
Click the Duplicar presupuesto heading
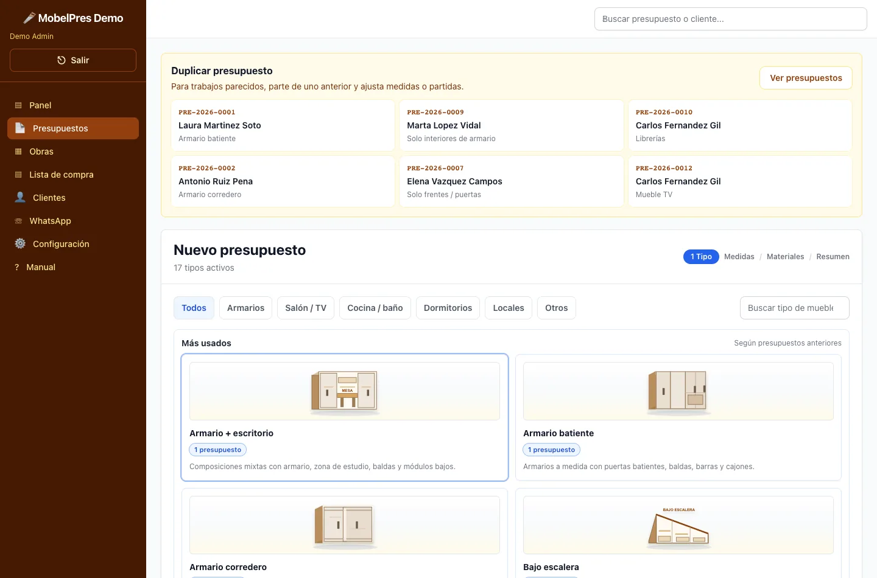[x=222, y=71]
